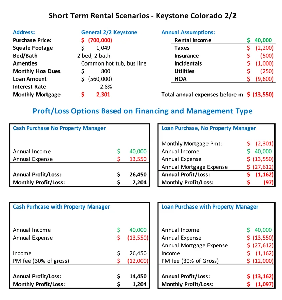
Task: Select Monthly Profit/Loss value 1,204
Action: (139, 284)
